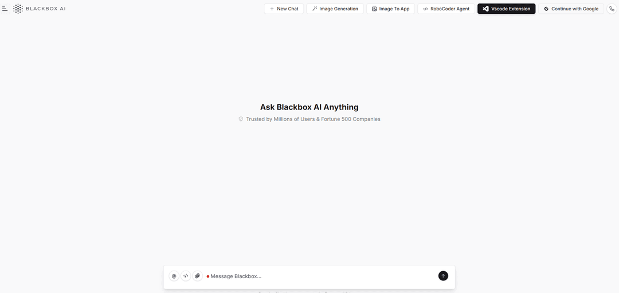The image size is (619, 293).
Task: Get the Vscode Extension
Action: (507, 9)
